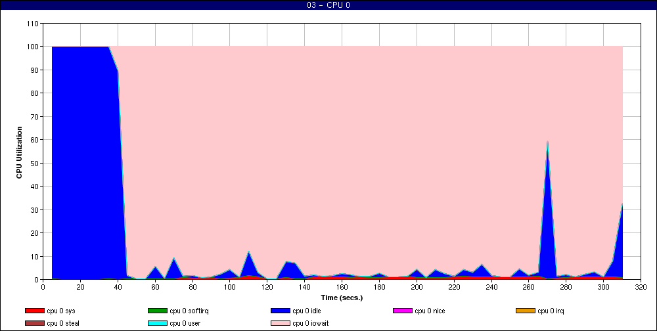The image size is (657, 331).
Task: Select the 'cpu 0 softirq' legend label
Action: [189, 311]
